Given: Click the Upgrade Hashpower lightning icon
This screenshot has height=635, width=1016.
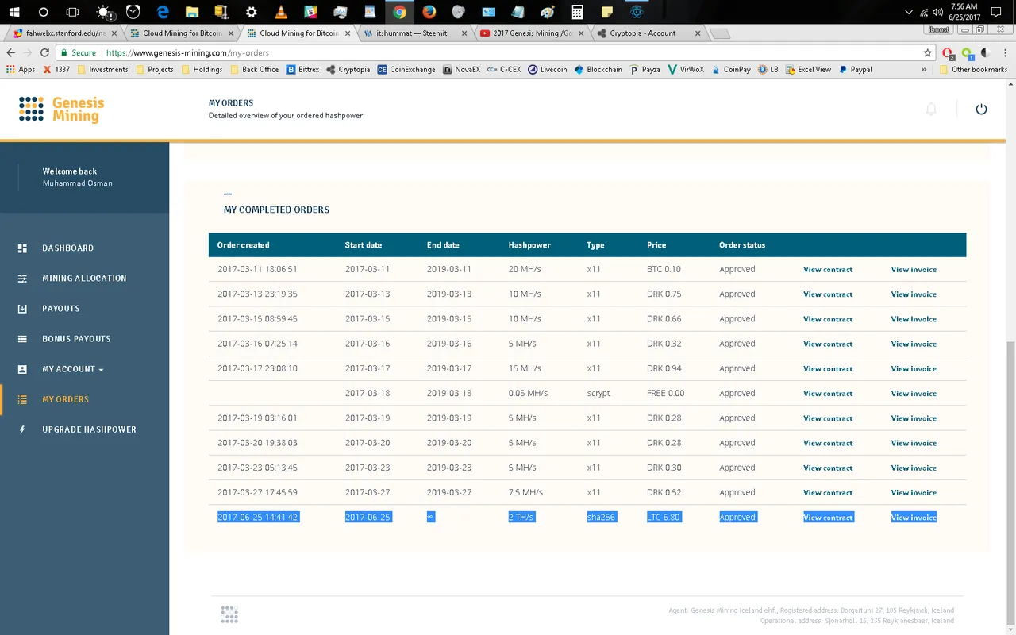Looking at the screenshot, I should pyautogui.click(x=23, y=429).
